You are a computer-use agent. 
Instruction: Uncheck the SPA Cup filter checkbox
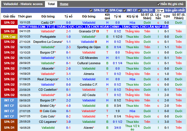[107, 11]
